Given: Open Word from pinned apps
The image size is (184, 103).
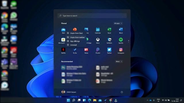Looking at the screenshot, I should (121, 31).
